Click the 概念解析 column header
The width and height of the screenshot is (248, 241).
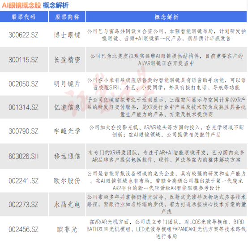tap(166, 17)
